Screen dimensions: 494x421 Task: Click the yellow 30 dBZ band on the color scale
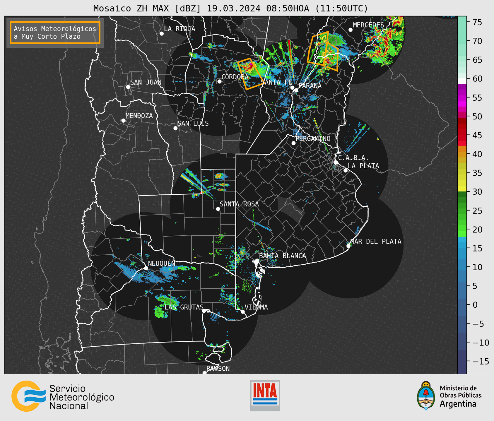pos(462,189)
